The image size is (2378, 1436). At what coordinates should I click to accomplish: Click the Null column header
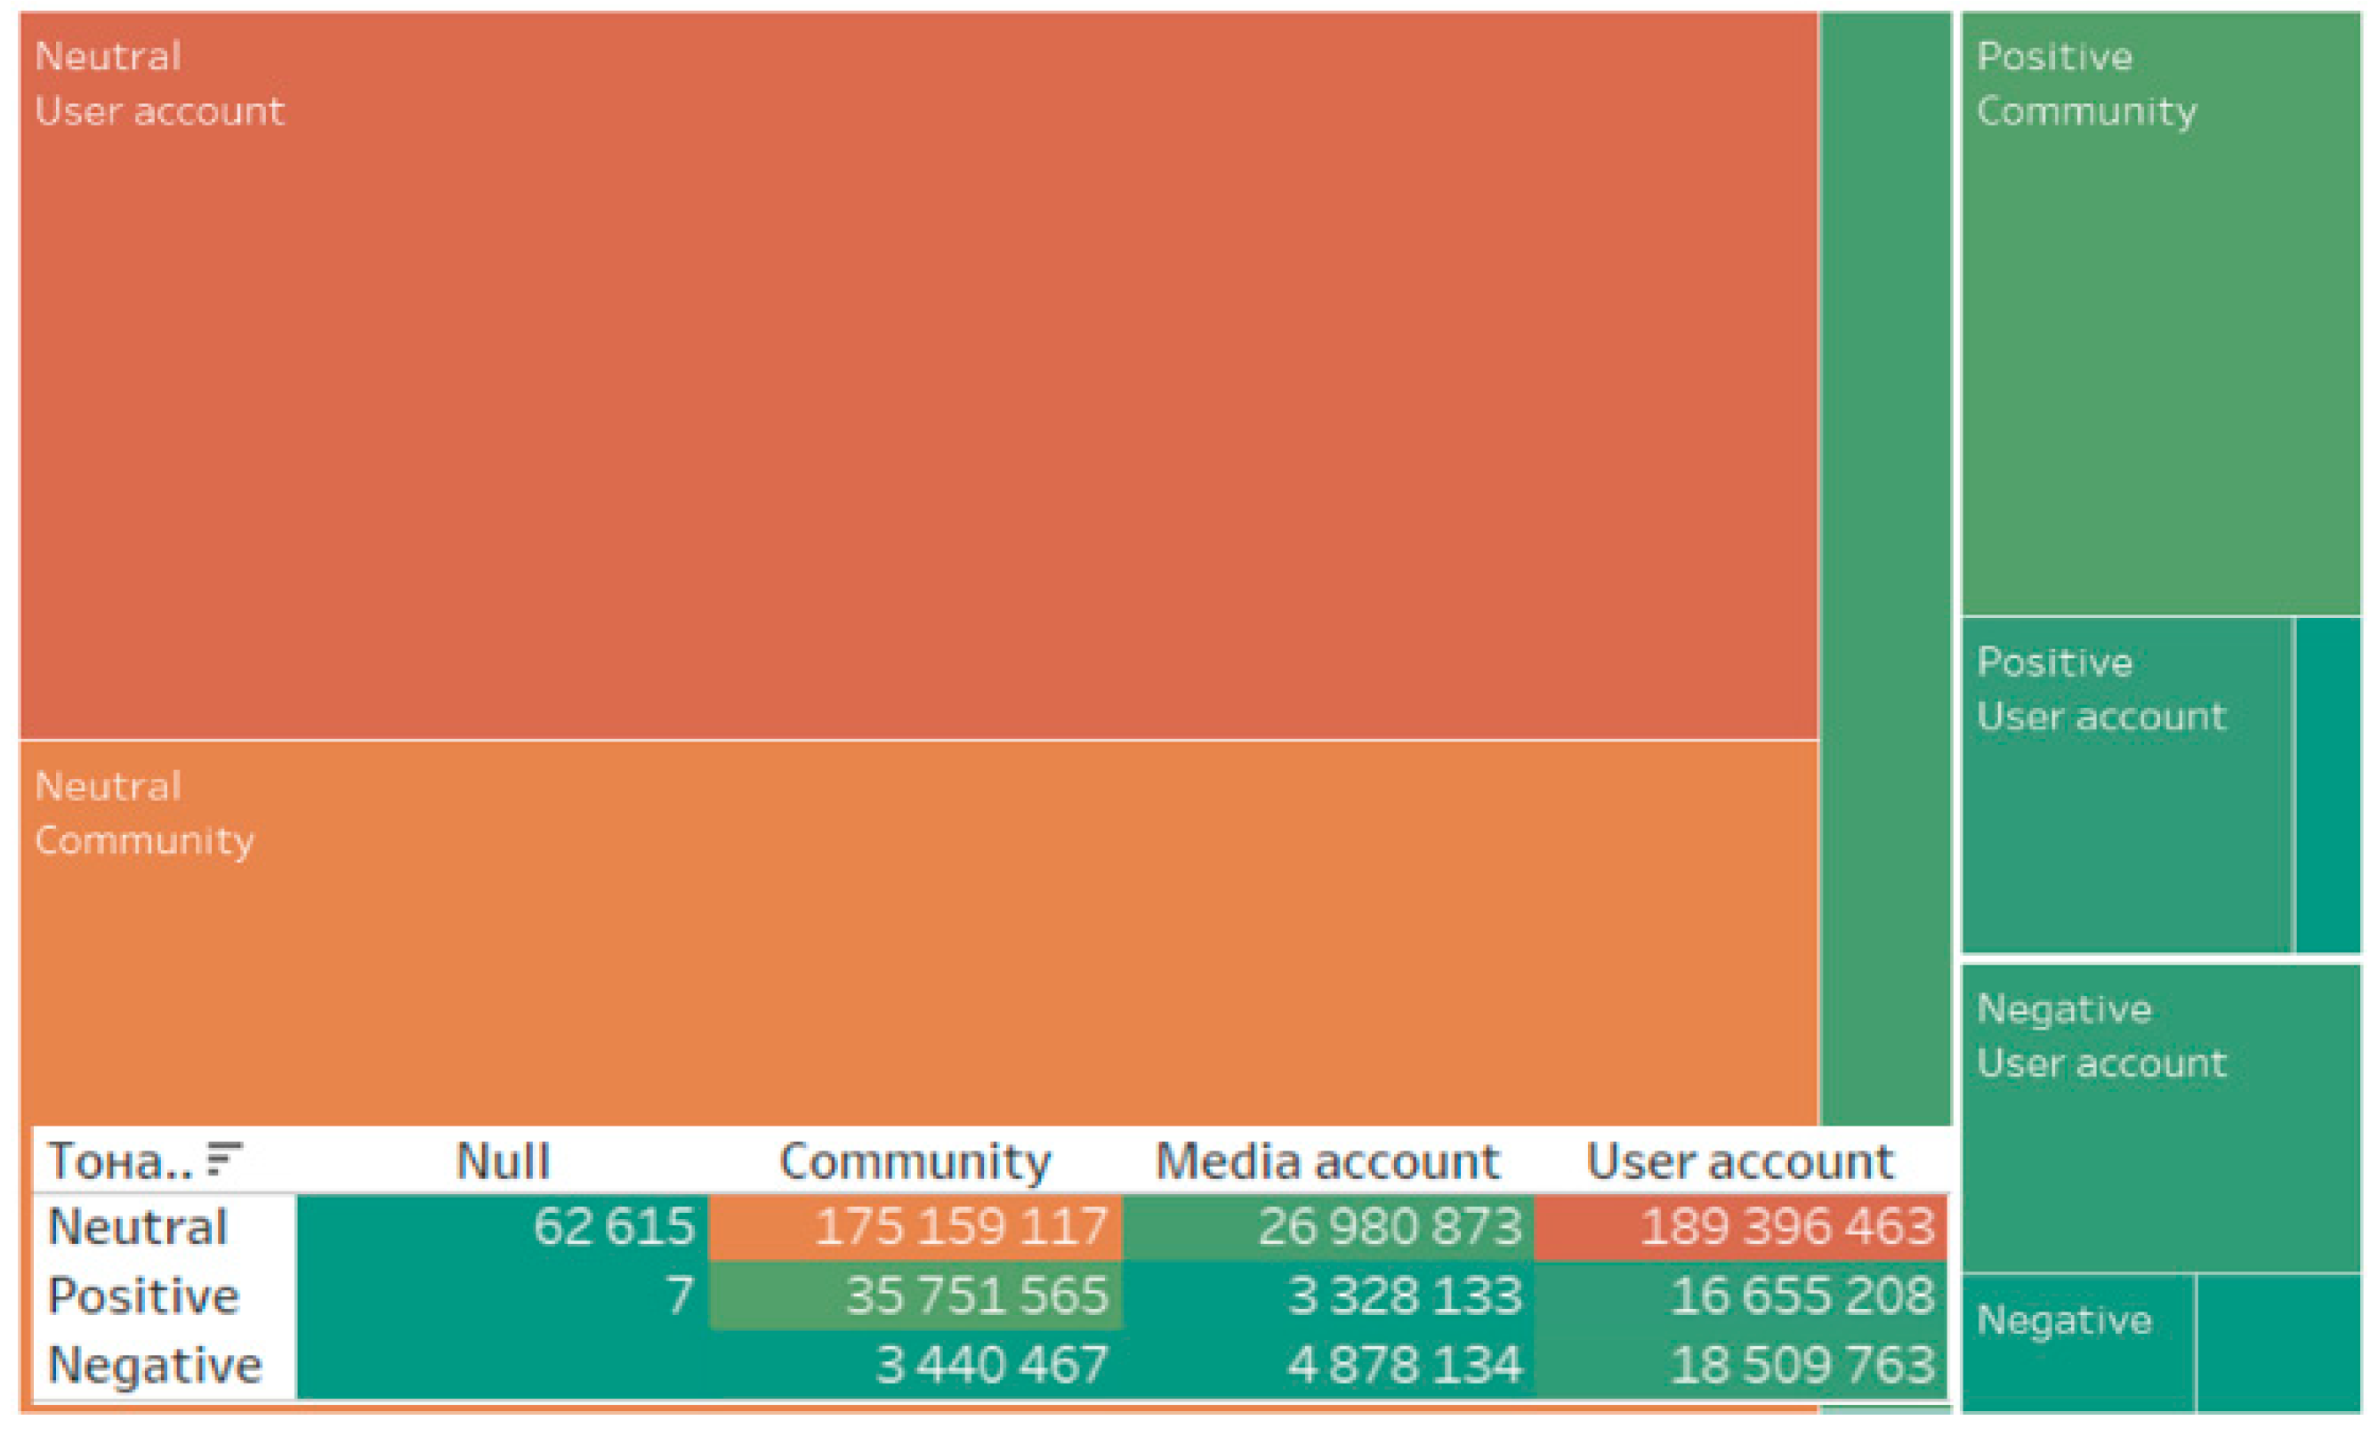[503, 1160]
